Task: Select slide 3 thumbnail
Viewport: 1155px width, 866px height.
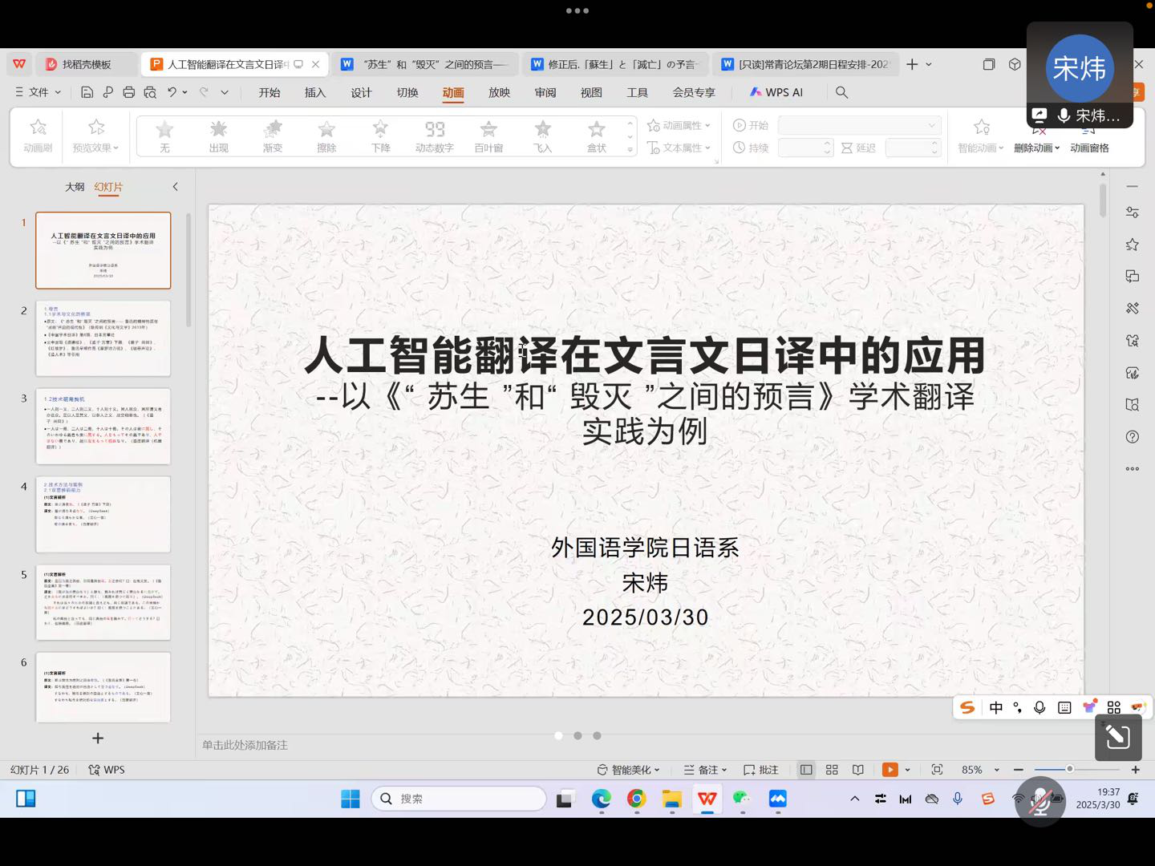Action: click(103, 426)
